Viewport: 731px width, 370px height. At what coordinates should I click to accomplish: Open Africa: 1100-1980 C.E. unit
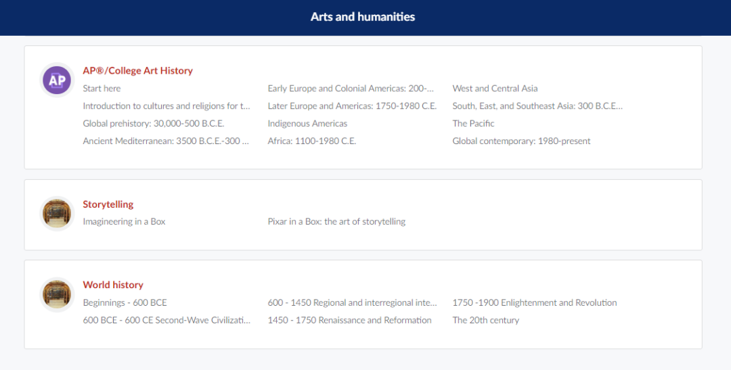coord(311,141)
